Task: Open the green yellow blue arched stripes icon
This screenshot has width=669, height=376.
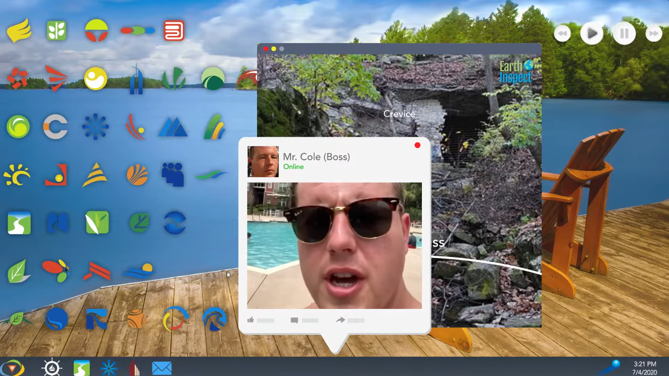Action: (214, 127)
